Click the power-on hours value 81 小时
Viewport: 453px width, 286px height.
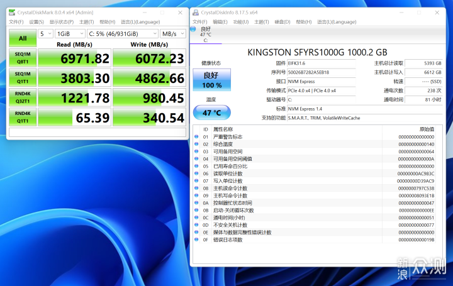[423, 99]
